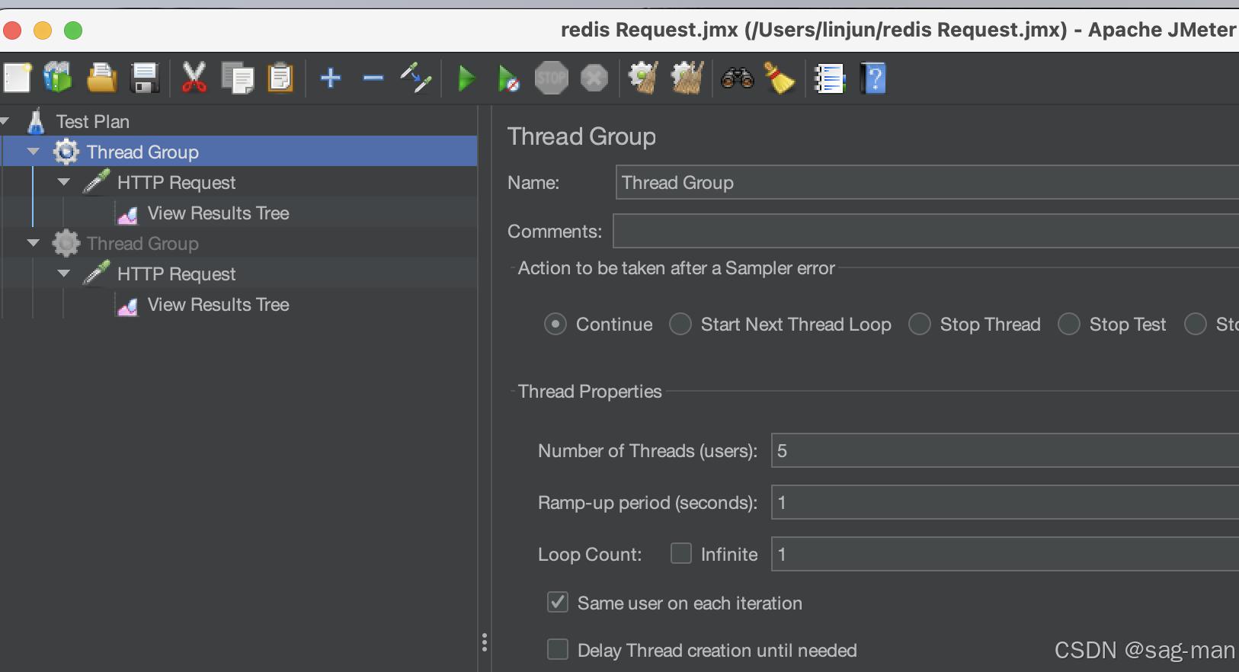Click the yellow minimize window button
Screen dimensions: 1239x672
point(43,30)
